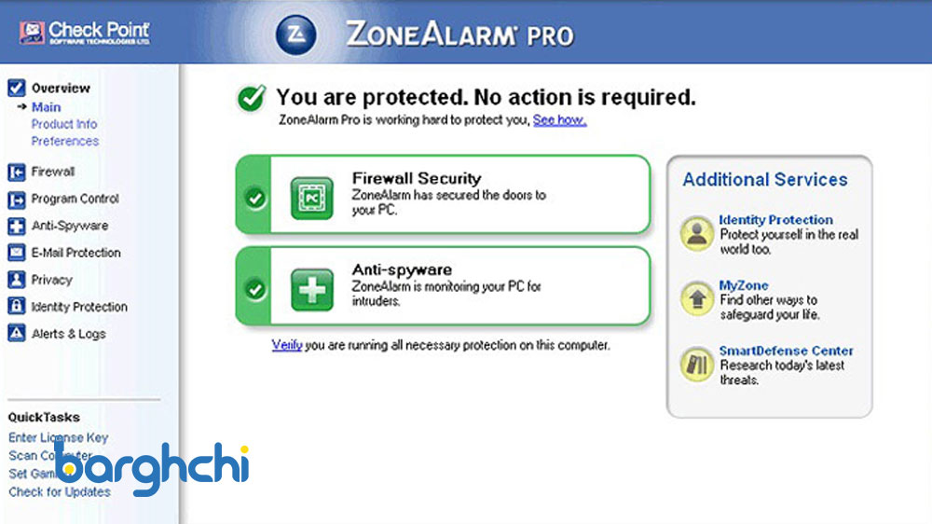Open Privacy using its person icon
The height and width of the screenshot is (524, 932).
pos(16,280)
